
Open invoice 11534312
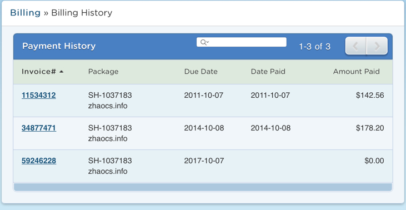(38, 96)
